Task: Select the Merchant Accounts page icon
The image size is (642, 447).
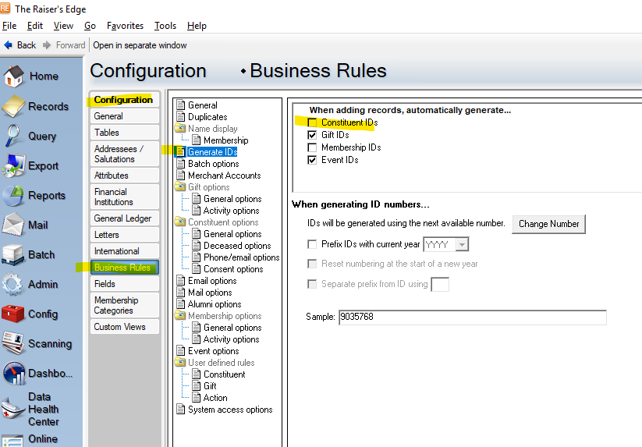Action: pos(180,176)
